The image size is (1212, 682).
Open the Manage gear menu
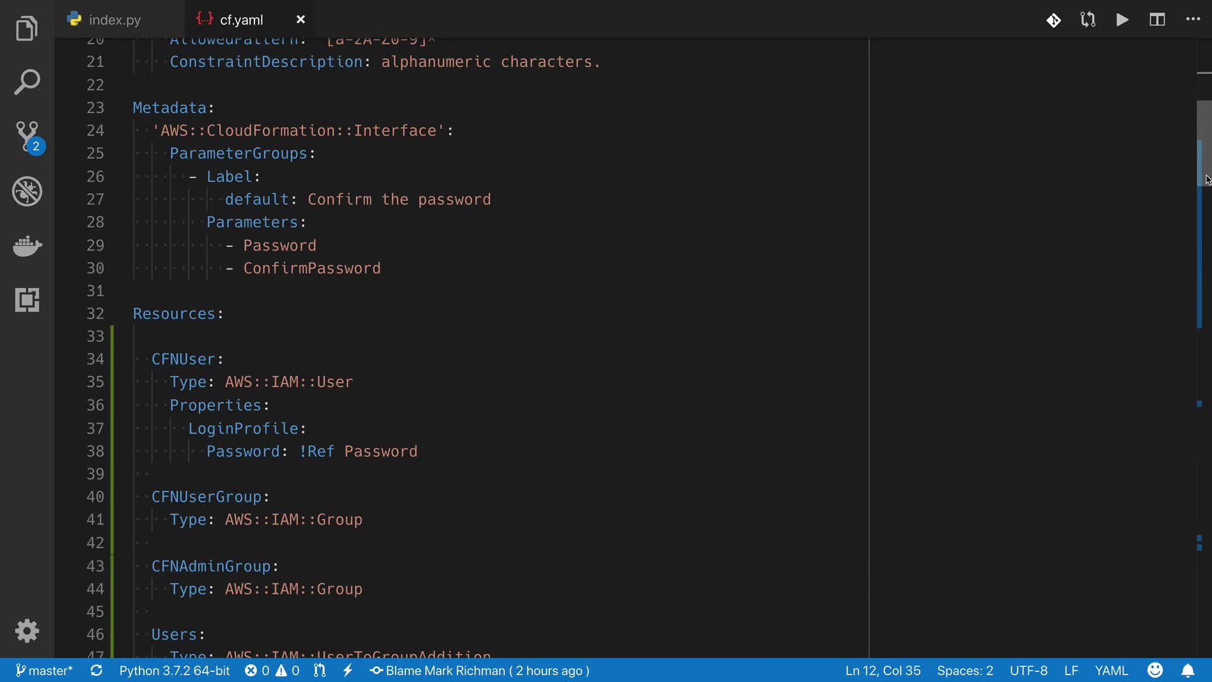(x=27, y=631)
